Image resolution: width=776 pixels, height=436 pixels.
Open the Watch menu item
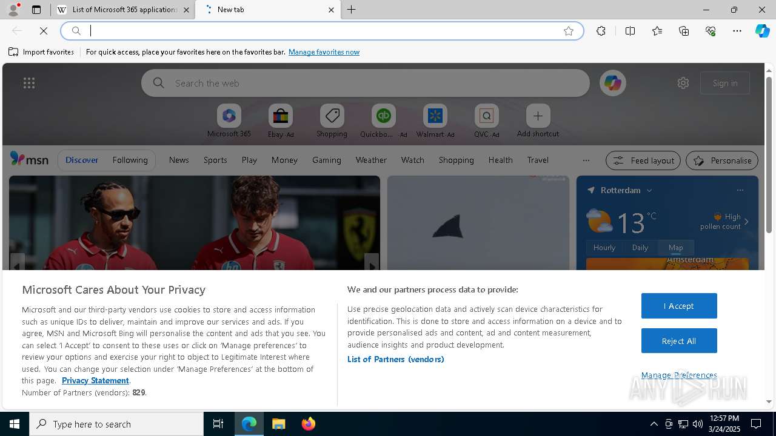click(413, 160)
